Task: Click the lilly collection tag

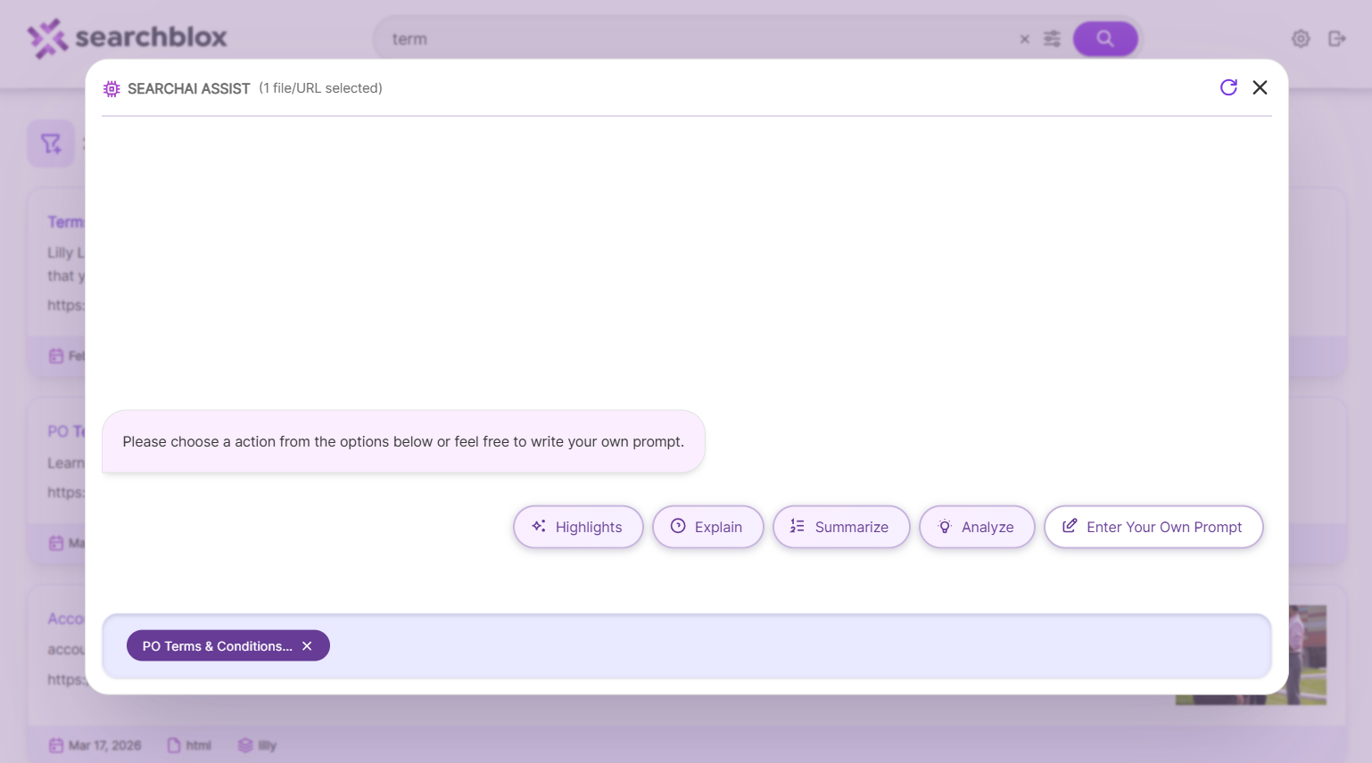Action: pyautogui.click(x=257, y=745)
